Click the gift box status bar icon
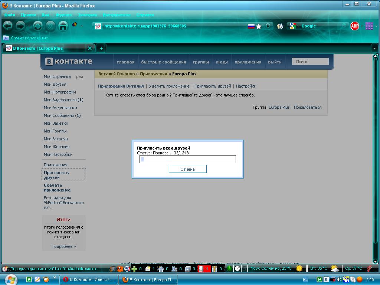 (214, 269)
